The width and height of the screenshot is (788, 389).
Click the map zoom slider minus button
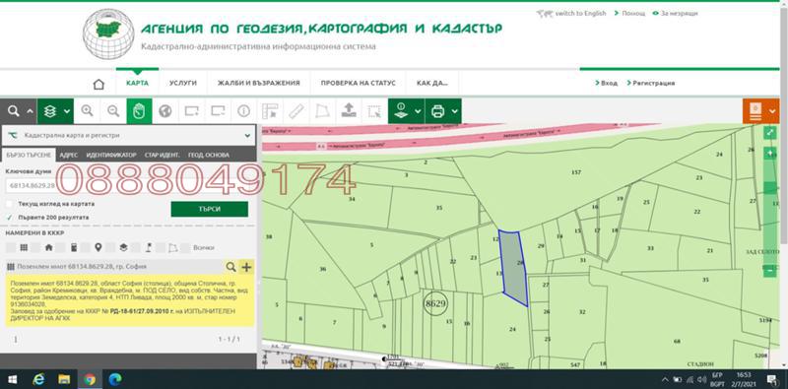pos(770,271)
